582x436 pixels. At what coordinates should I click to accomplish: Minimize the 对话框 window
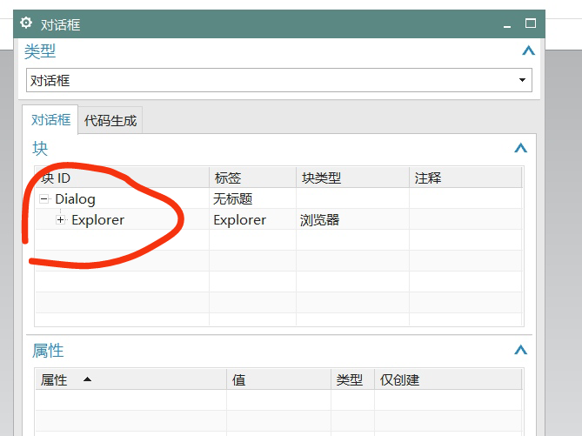coord(507,24)
